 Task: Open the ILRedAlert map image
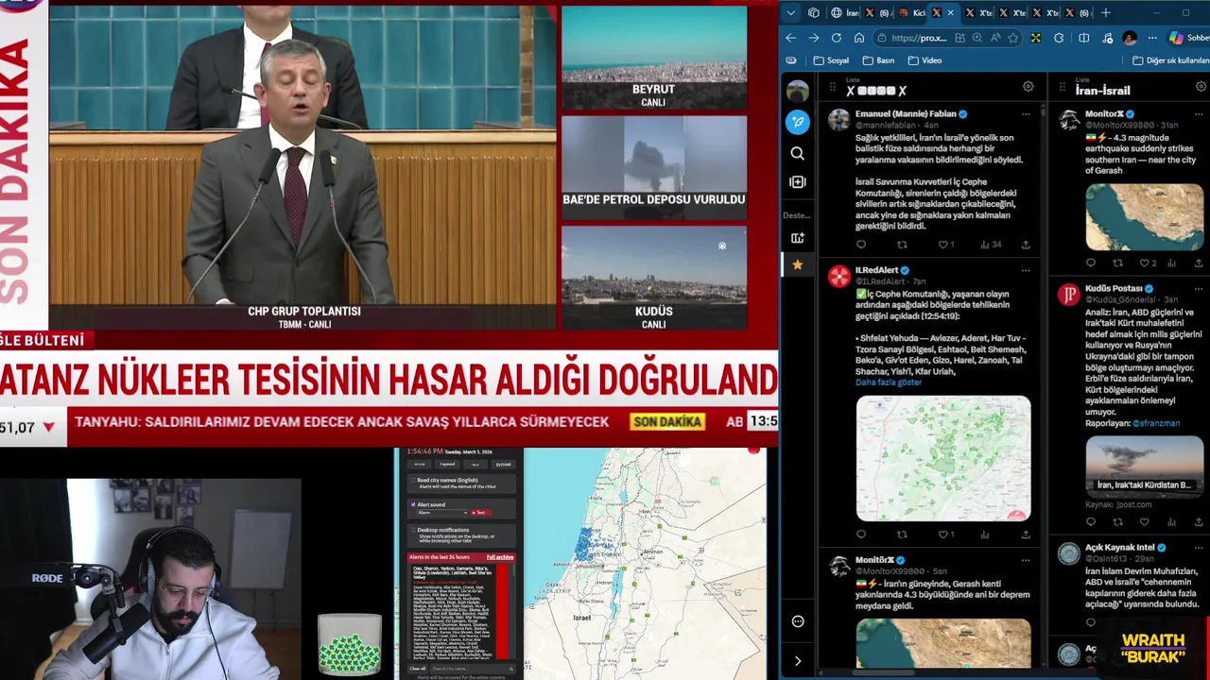(x=943, y=458)
